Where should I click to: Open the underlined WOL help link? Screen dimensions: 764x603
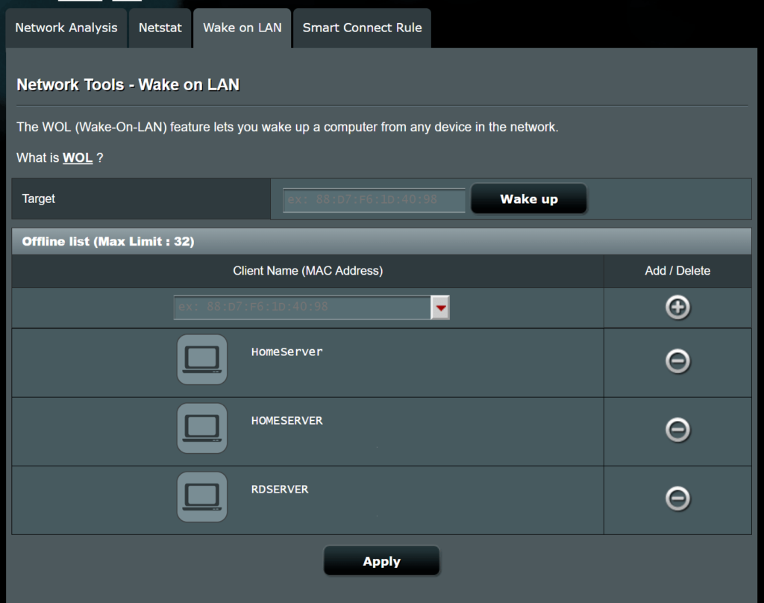tap(78, 158)
